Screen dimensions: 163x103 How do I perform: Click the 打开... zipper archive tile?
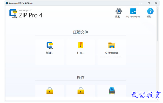[81, 52]
